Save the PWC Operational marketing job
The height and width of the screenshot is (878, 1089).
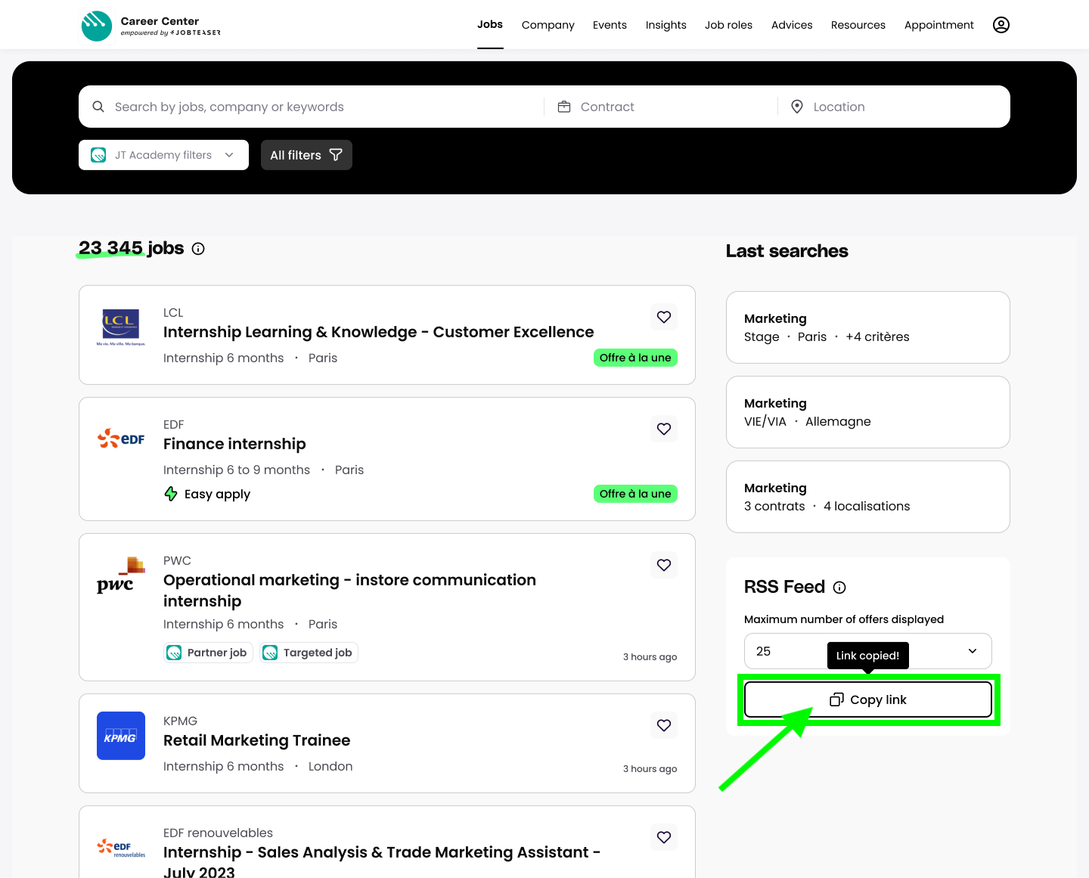664,565
